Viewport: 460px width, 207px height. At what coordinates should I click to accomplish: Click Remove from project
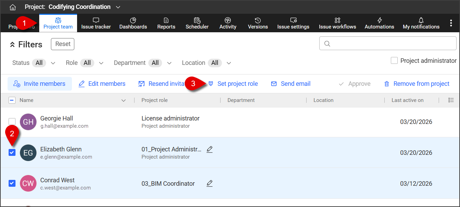point(417,84)
